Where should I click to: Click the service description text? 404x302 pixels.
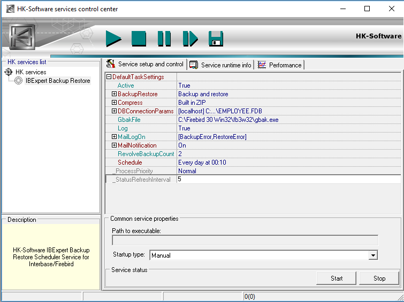[51, 257]
